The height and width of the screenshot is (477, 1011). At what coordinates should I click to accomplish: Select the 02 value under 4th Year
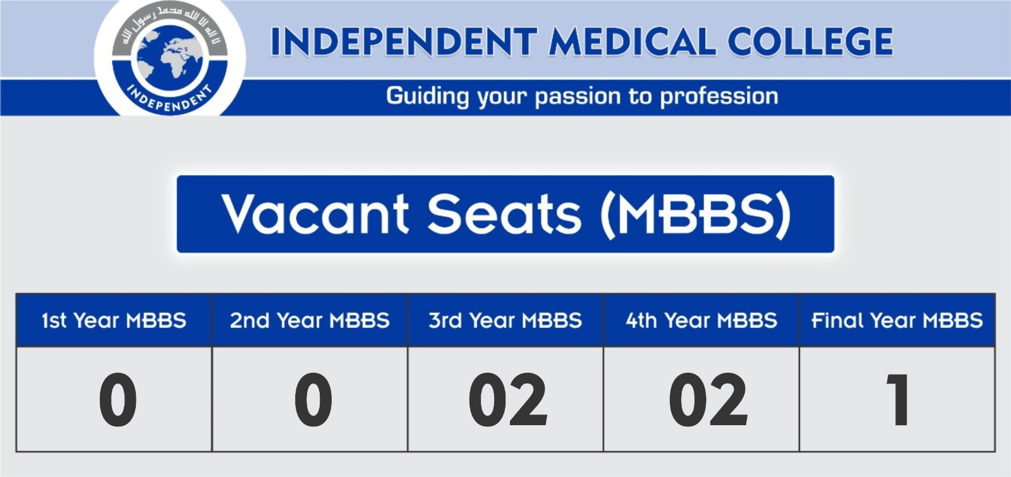[708, 399]
